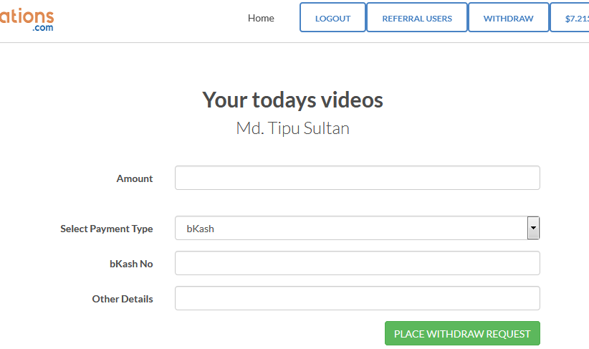Click the bKash No label
This screenshot has width=589, height=349.
pos(131,264)
